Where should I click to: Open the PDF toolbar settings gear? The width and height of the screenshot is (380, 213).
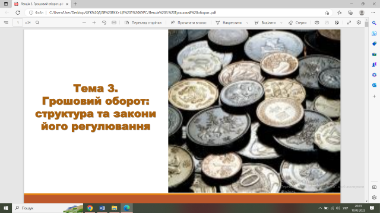[359, 22]
